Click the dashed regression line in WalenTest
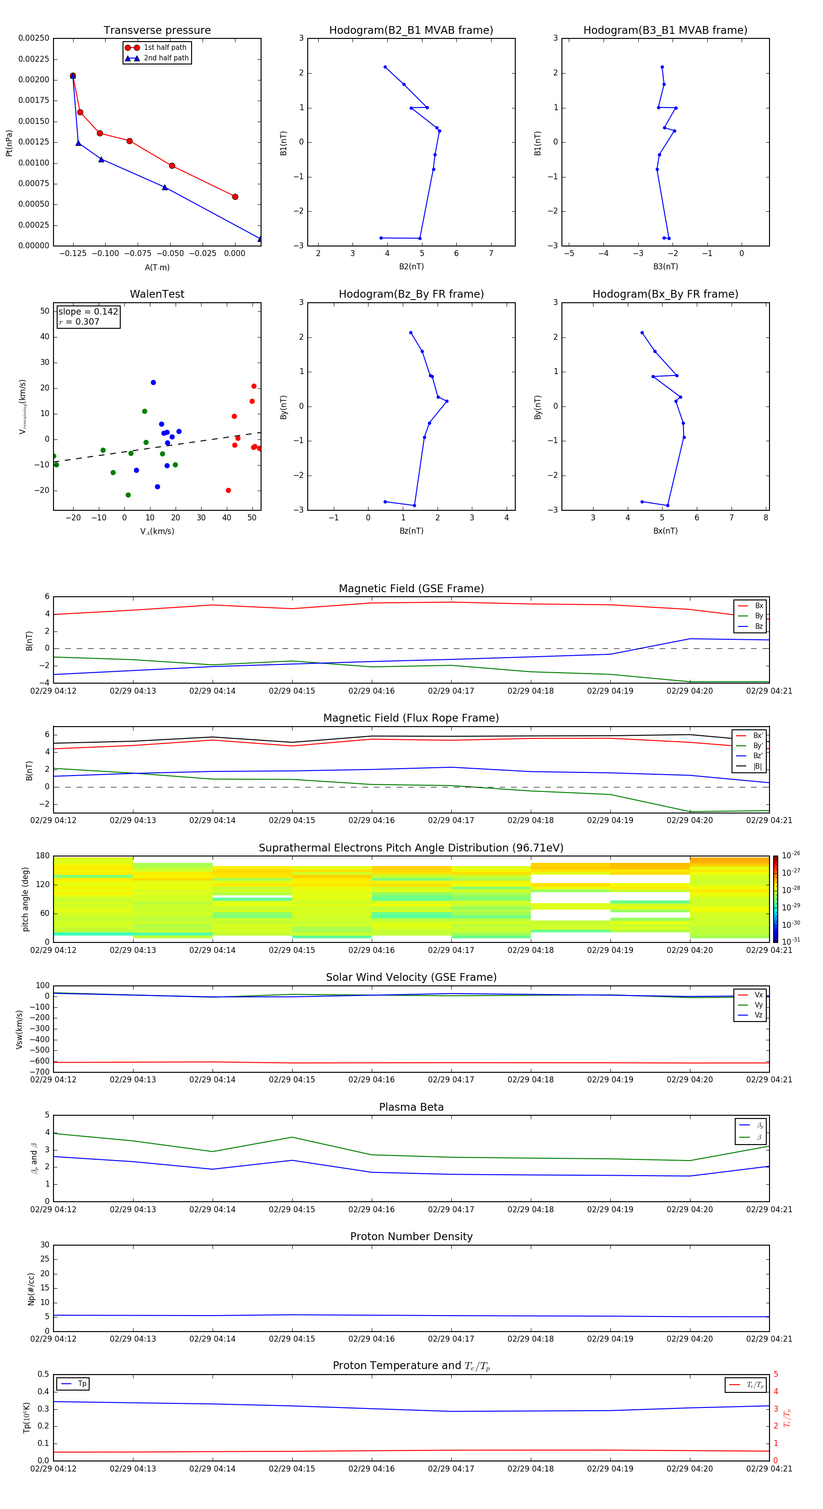Screen dimensions: 823x1509 coord(157,447)
